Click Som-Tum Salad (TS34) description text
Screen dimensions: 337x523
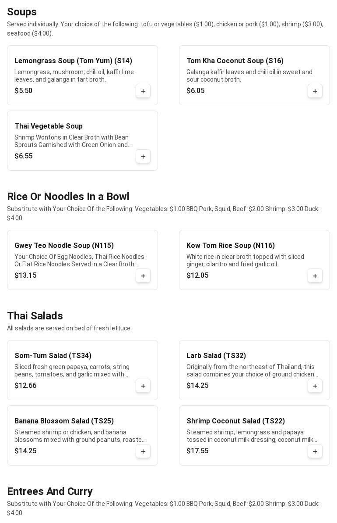[x=72, y=371]
